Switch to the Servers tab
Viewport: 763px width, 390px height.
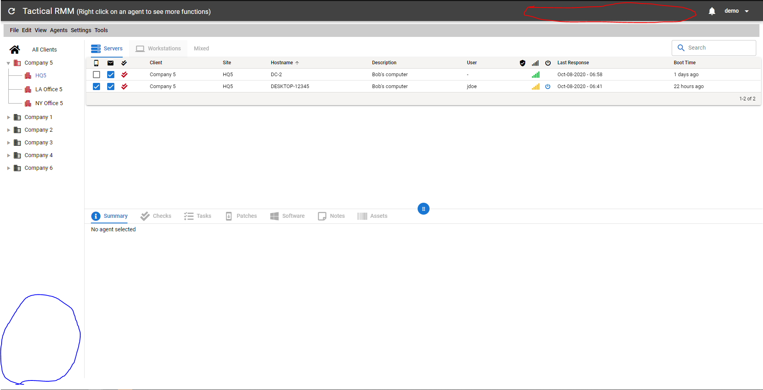[107, 48]
